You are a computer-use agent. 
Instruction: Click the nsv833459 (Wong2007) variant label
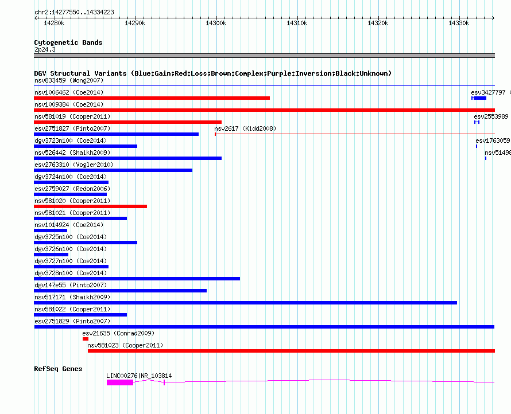[69, 80]
